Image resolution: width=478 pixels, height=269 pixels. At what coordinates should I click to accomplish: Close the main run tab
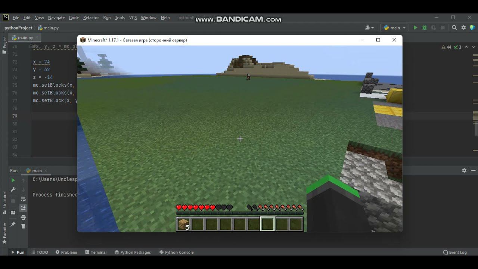46,171
